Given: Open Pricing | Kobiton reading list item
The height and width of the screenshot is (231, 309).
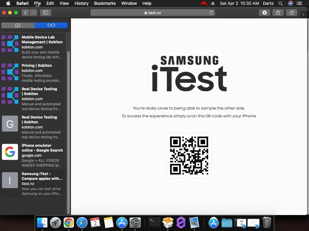Looking at the screenshot, I should coord(33,73).
